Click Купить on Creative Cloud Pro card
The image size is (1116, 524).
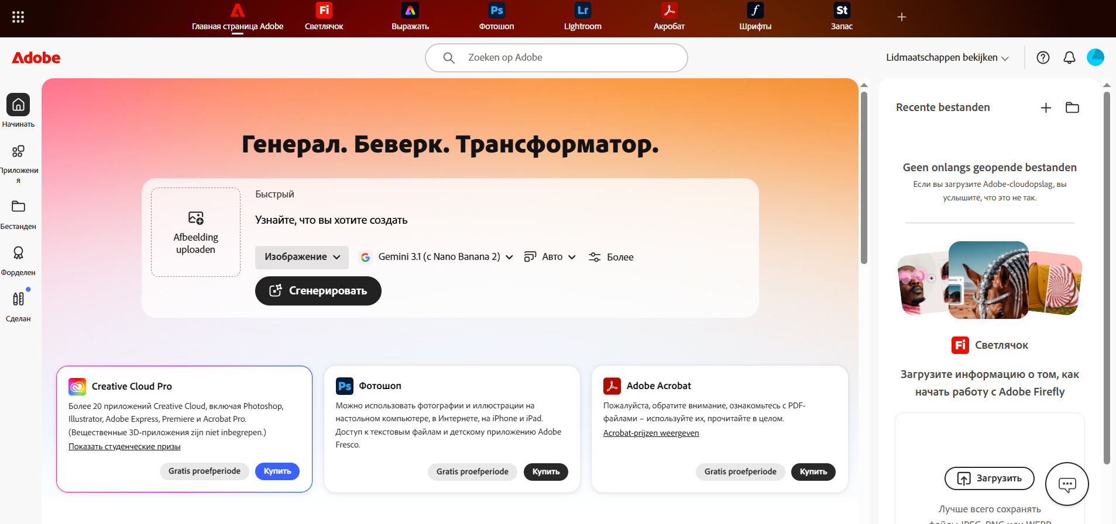[277, 471]
